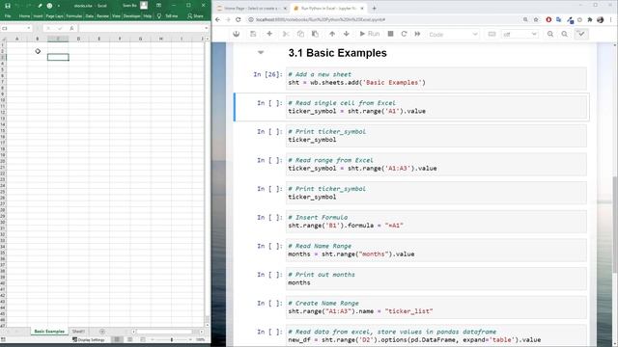The width and height of the screenshot is (618, 347).
Task: Open a new browser tab
Action: coord(374,9)
